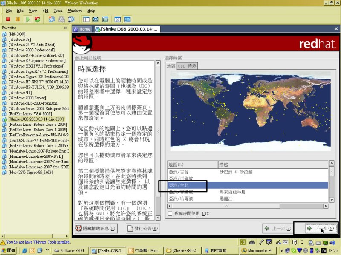
Task: Switch to full screen mode toolbar icon
Action: [x=95, y=19]
